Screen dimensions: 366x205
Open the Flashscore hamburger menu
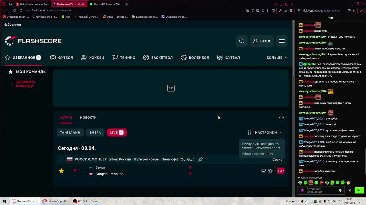[282, 41]
